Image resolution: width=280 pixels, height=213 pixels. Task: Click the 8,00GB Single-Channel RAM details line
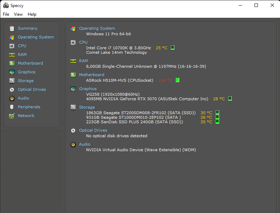(x=146, y=66)
